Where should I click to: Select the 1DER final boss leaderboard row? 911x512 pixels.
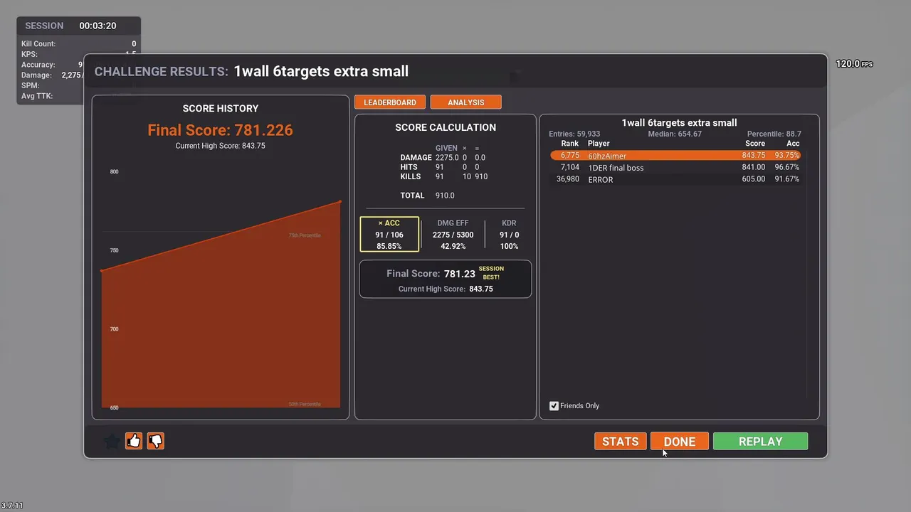click(x=675, y=167)
